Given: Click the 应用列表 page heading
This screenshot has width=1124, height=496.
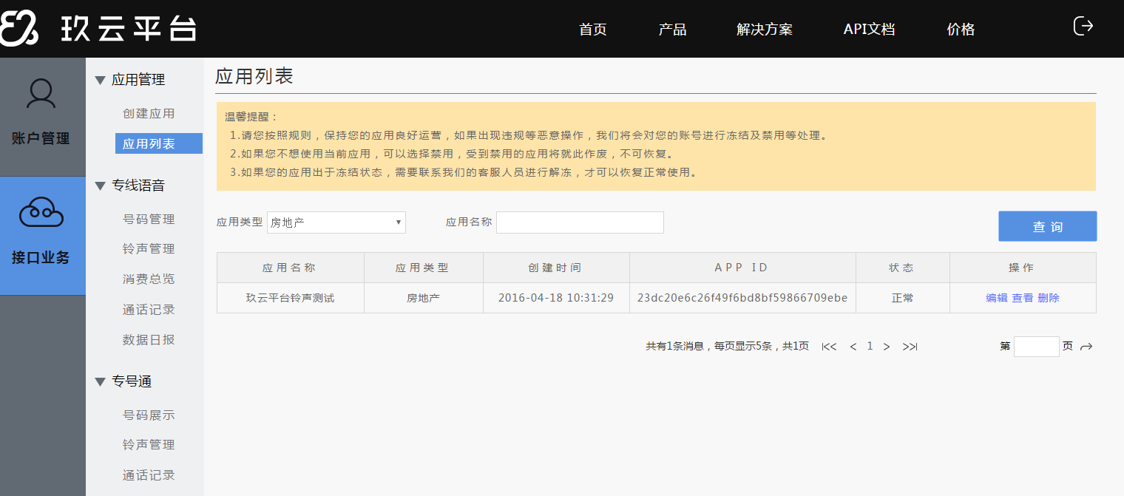Looking at the screenshot, I should (x=254, y=76).
